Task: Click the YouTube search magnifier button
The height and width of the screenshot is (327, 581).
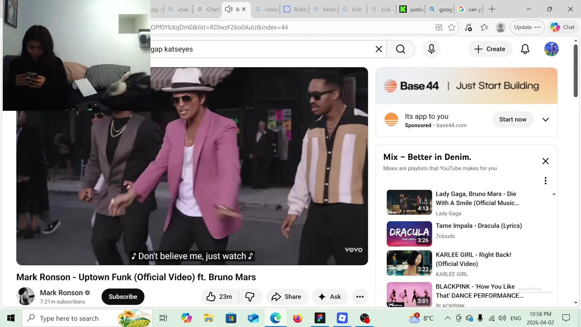Action: tap(400, 49)
